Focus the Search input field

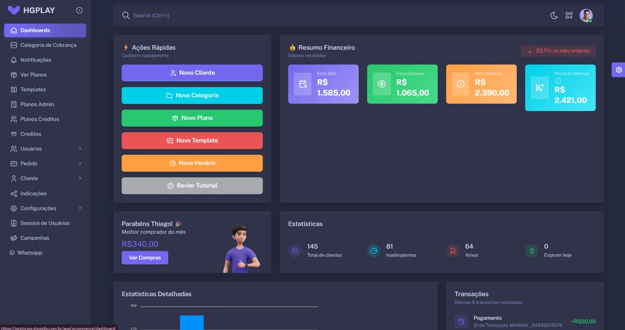(x=247, y=16)
